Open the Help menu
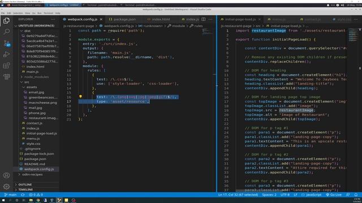The height and width of the screenshot is (203, 362). 58,13
